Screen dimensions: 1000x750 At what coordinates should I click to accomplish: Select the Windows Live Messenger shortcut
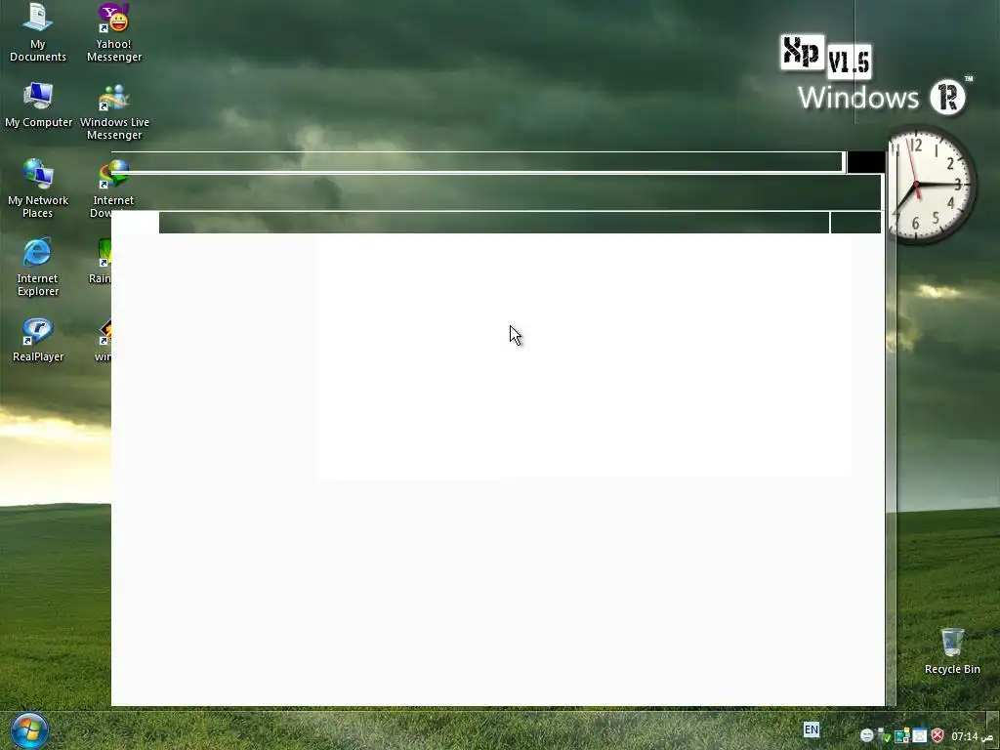(x=114, y=111)
